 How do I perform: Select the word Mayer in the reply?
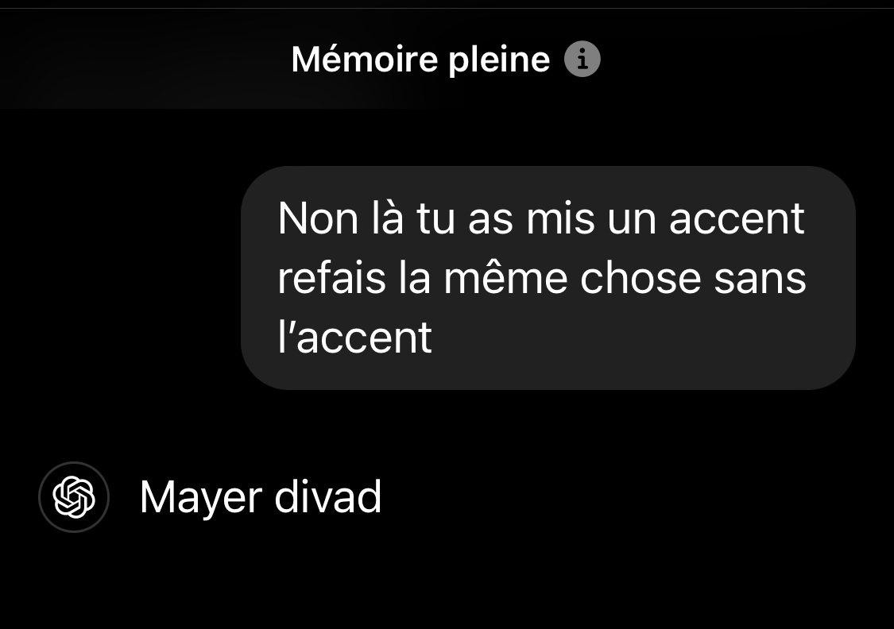point(201,499)
